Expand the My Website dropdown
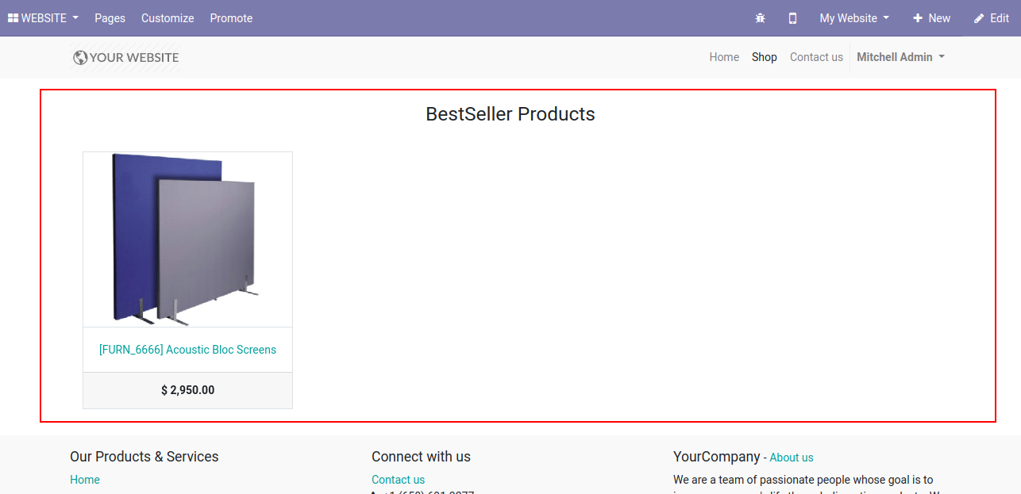Image resolution: width=1021 pixels, height=494 pixels. coord(854,18)
